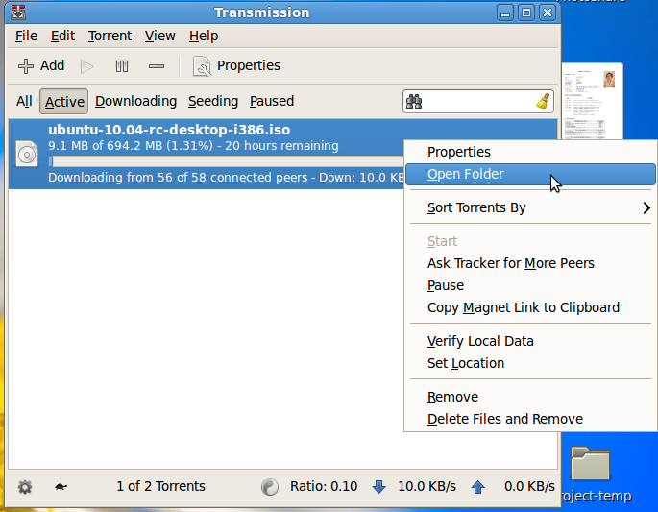
Task: Choose Set Location in context menu
Action: pyautogui.click(x=530, y=363)
